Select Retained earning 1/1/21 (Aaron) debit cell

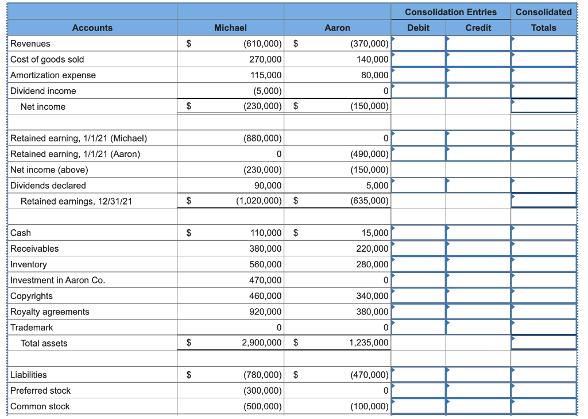tap(418, 153)
